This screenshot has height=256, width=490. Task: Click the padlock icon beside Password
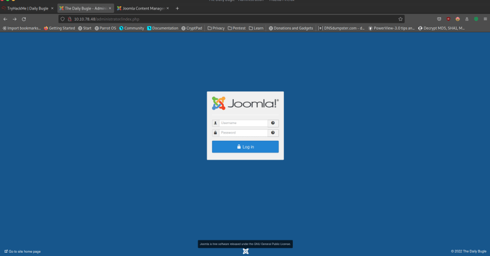coord(215,132)
